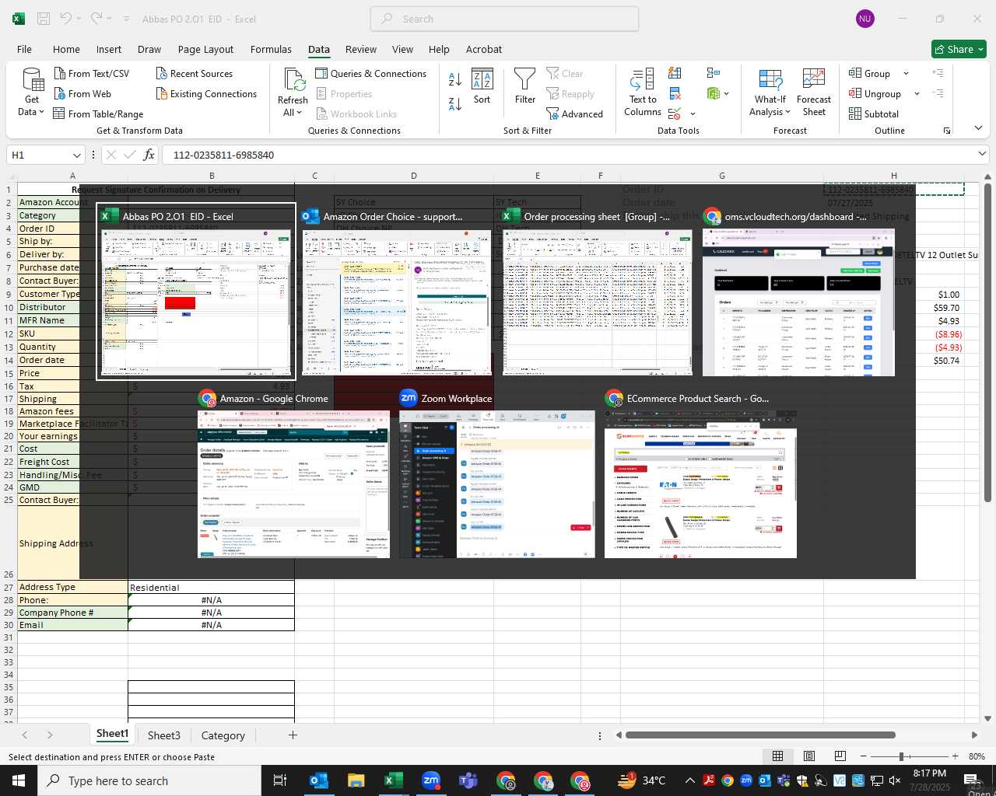Image resolution: width=996 pixels, height=796 pixels.
Task: Click the zoom slider in status bar
Action: pos(909,756)
